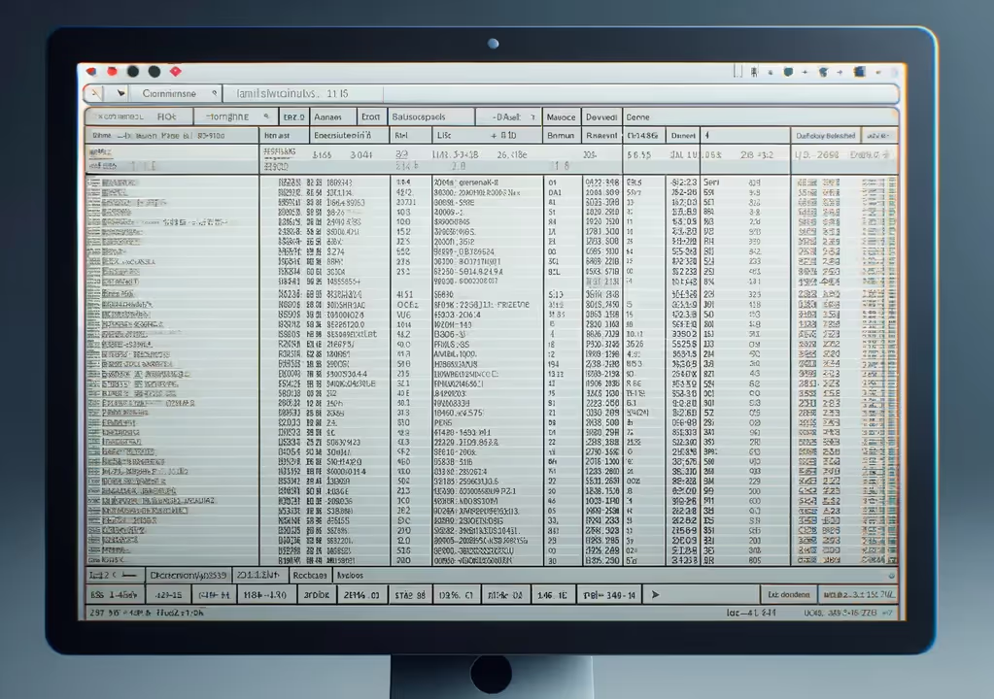Click the Bnmun column header
Viewport: 994px width, 699px height.
[x=561, y=136]
